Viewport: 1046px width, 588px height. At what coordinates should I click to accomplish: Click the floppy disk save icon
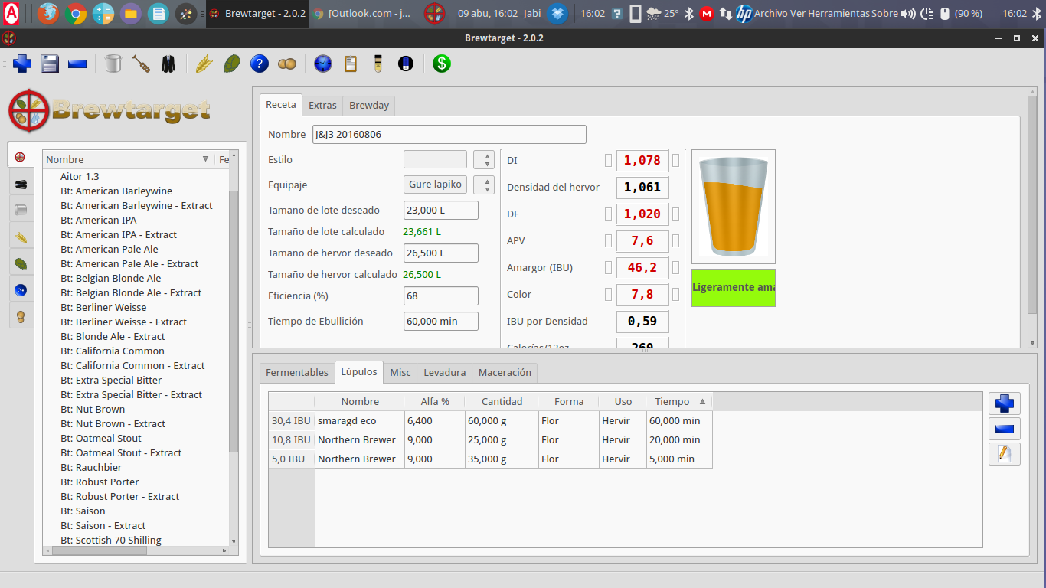50,64
